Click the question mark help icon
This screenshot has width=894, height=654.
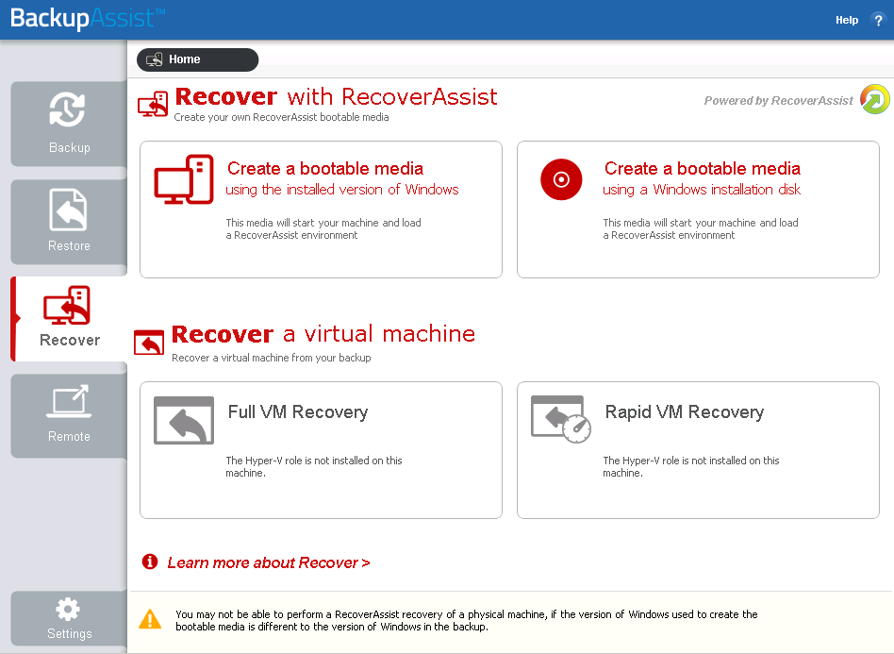(878, 21)
